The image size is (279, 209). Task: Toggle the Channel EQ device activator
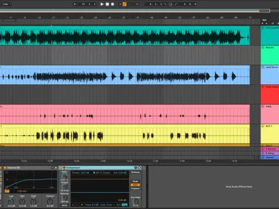click(x=5, y=168)
